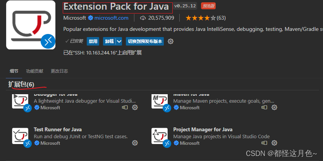Open the Project Manager for Java gear menu
The height and width of the screenshot is (161, 323).
(274, 143)
